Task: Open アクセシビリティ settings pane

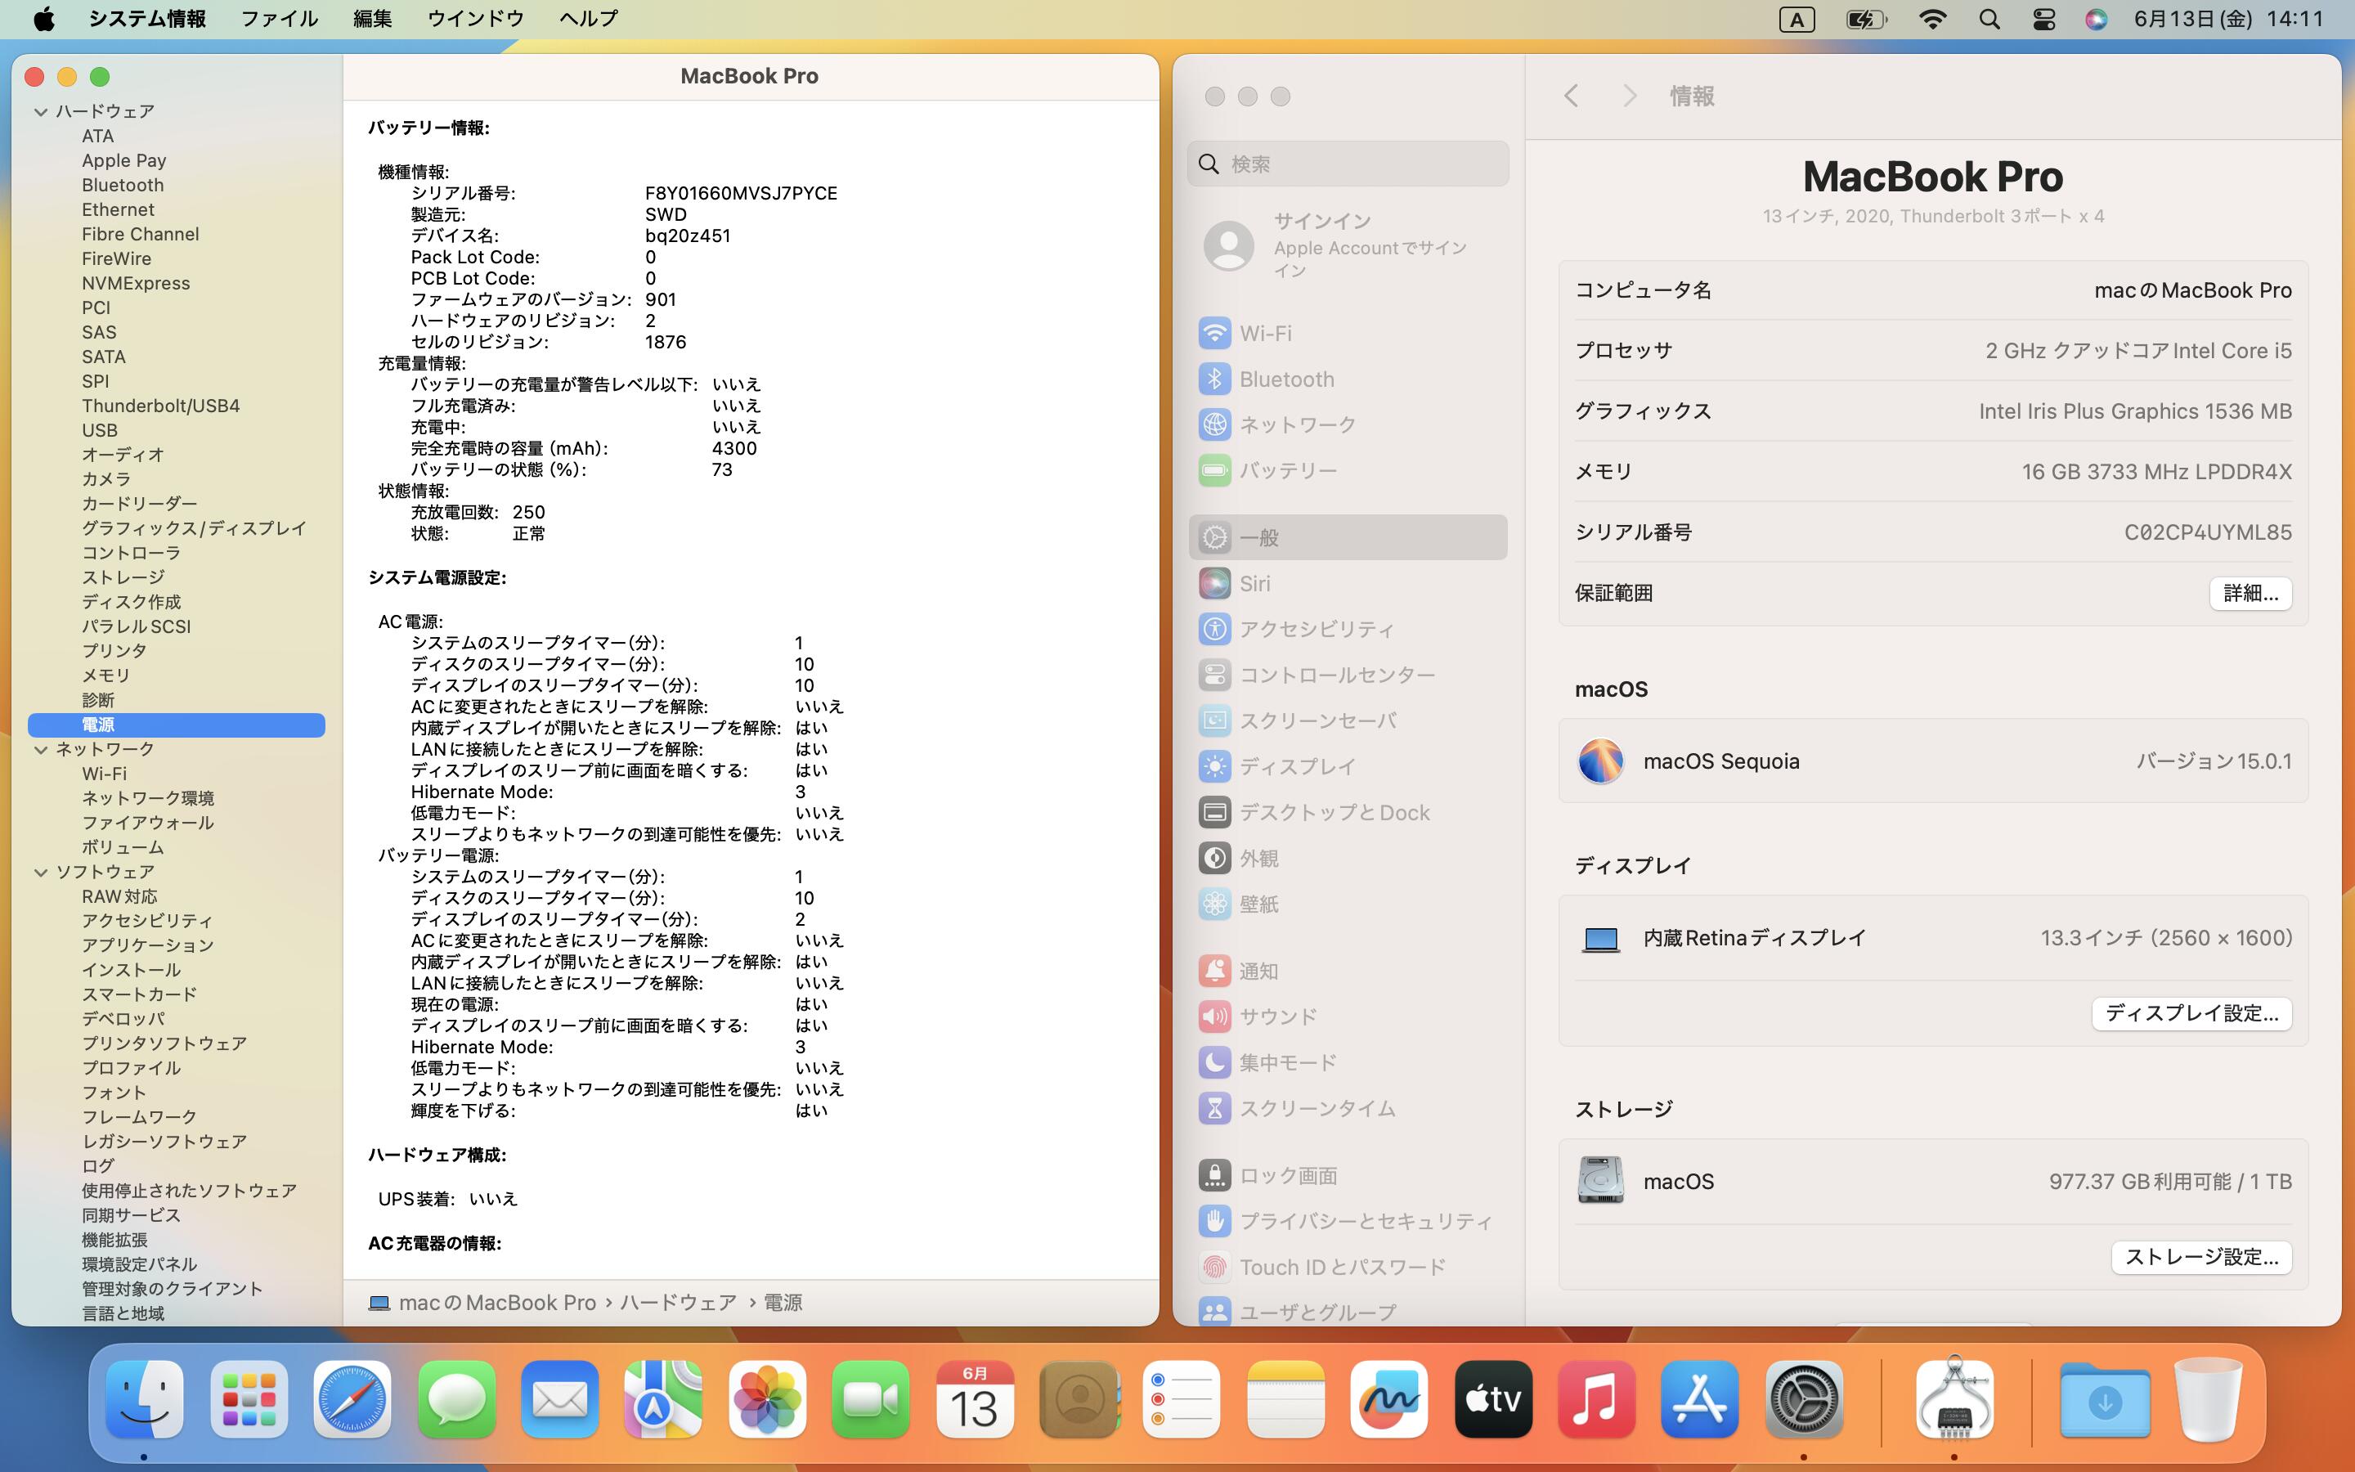Action: tap(1315, 629)
